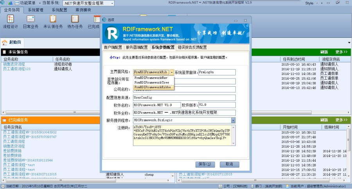Click 刷新 in the lower right green panel header

(324, 120)
